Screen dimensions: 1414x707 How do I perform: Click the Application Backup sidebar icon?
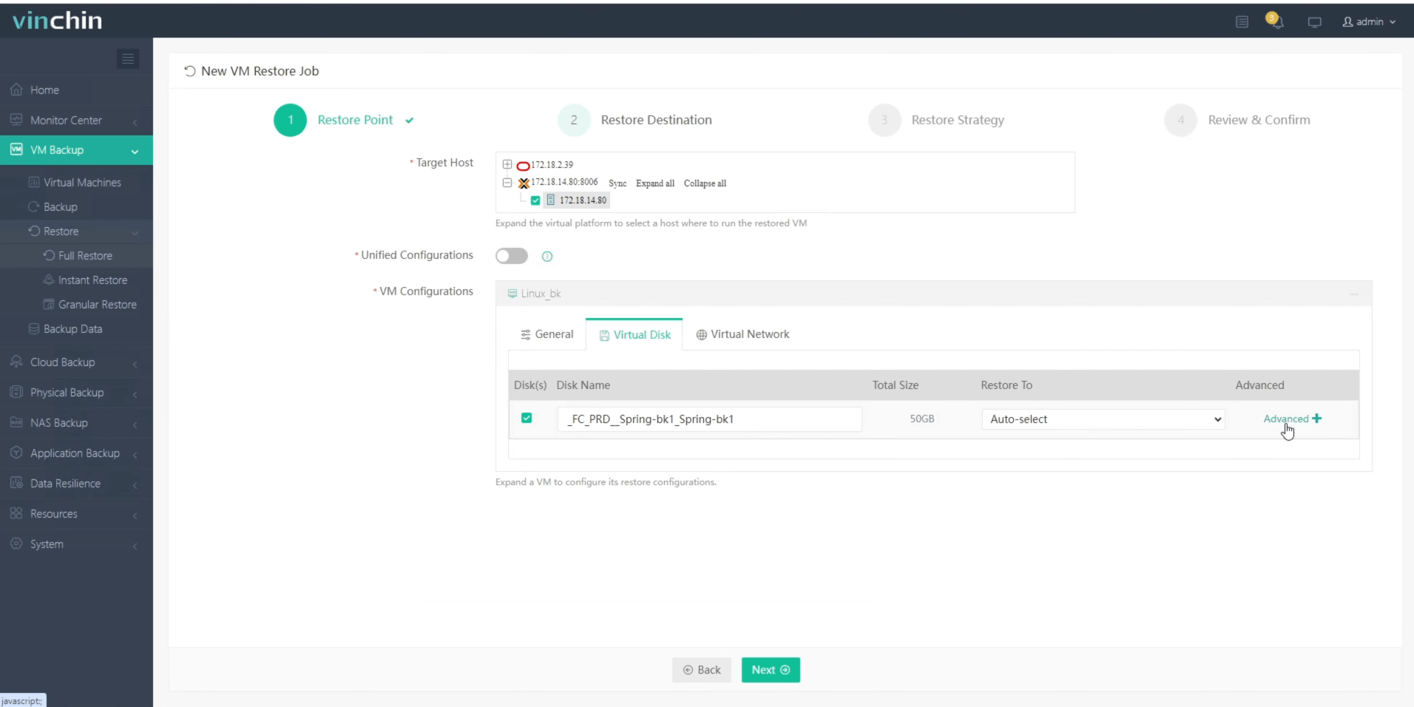pyautogui.click(x=16, y=453)
